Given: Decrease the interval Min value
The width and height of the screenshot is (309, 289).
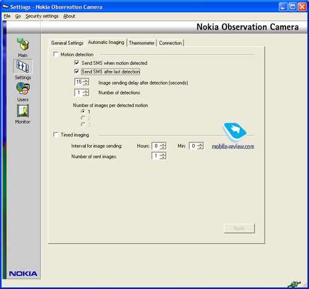Looking at the screenshot, I should (x=200, y=148).
